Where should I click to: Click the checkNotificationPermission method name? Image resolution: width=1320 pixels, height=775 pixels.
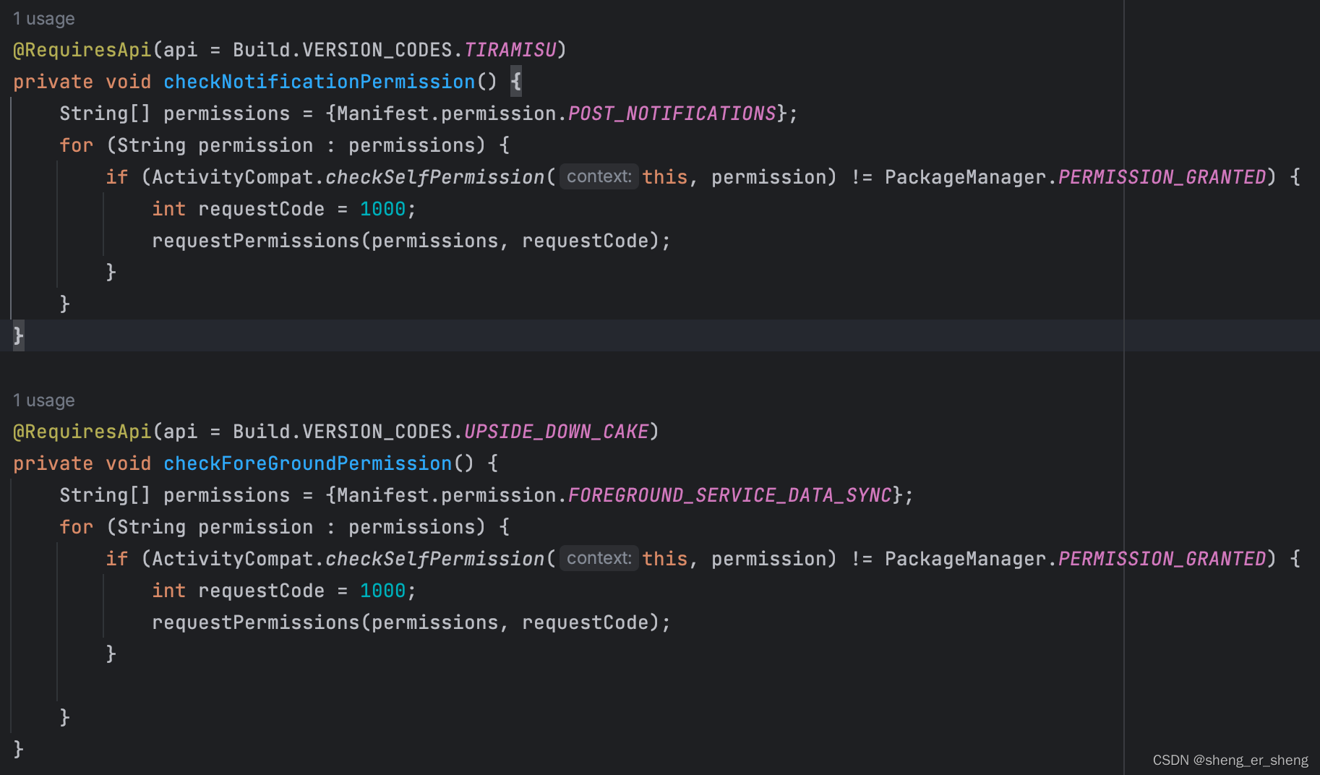(319, 82)
